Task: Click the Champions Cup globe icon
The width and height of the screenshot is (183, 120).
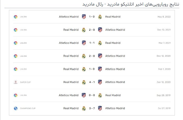Action: pos(16,108)
